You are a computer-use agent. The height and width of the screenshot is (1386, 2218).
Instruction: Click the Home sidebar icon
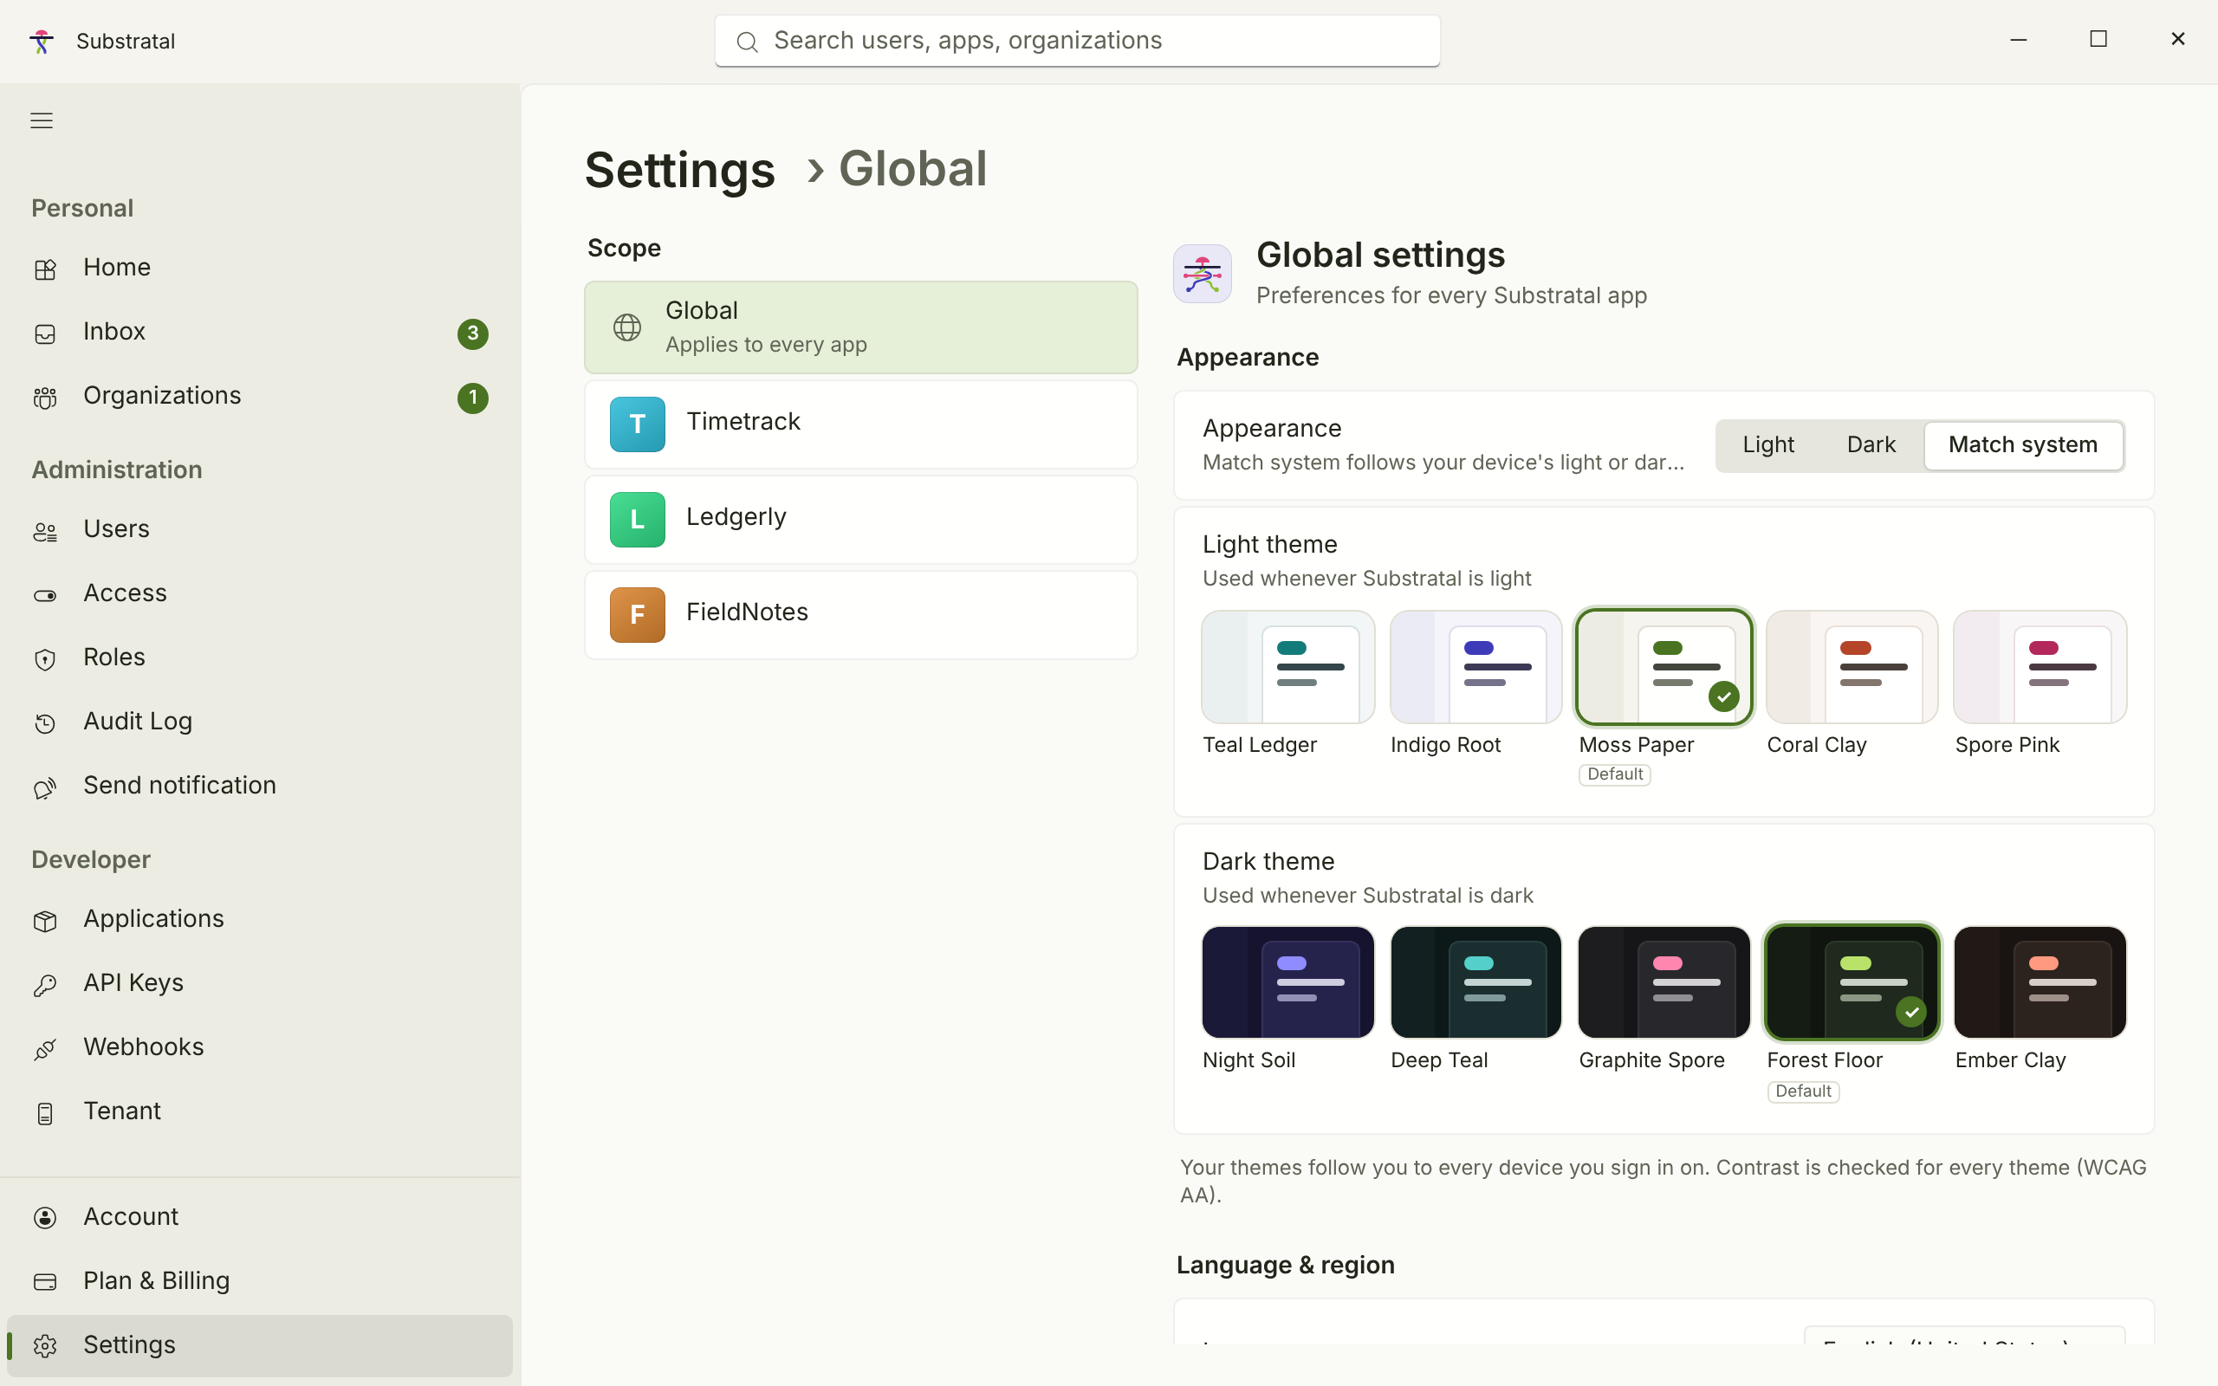(x=45, y=269)
